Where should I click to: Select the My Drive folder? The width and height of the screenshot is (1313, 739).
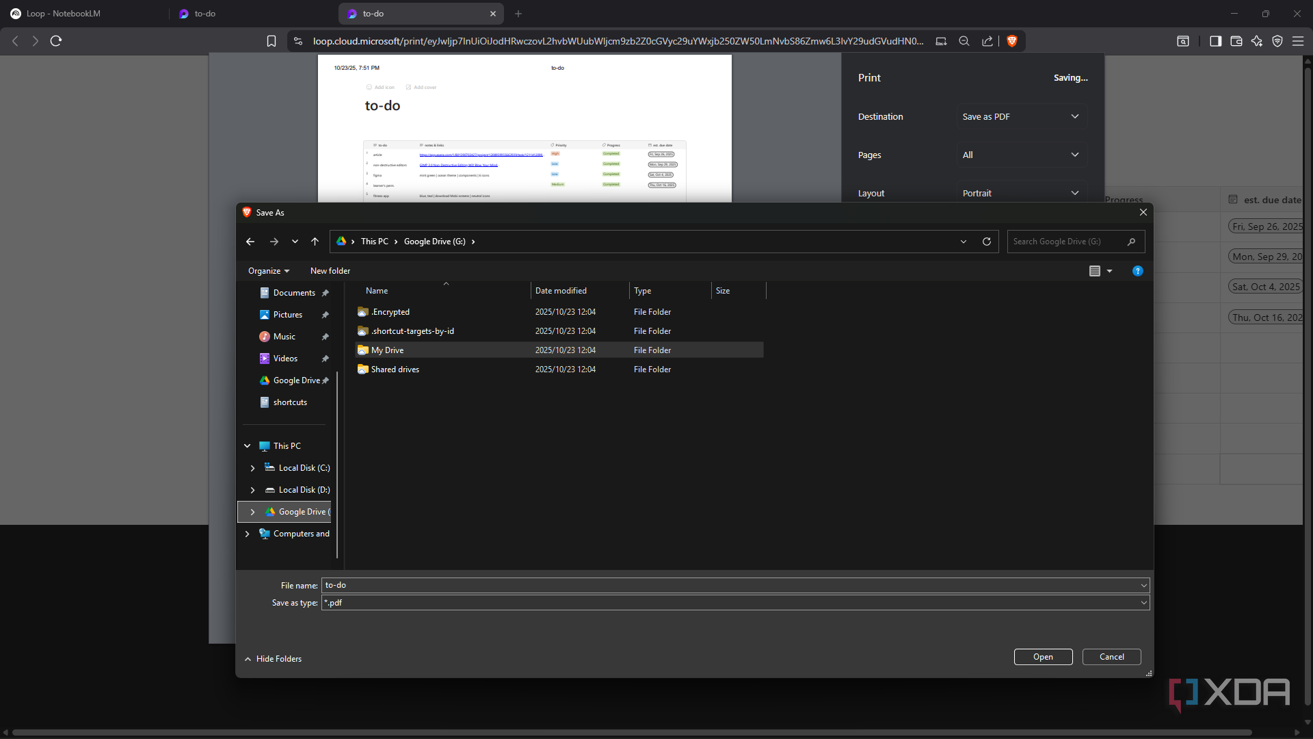pos(559,350)
